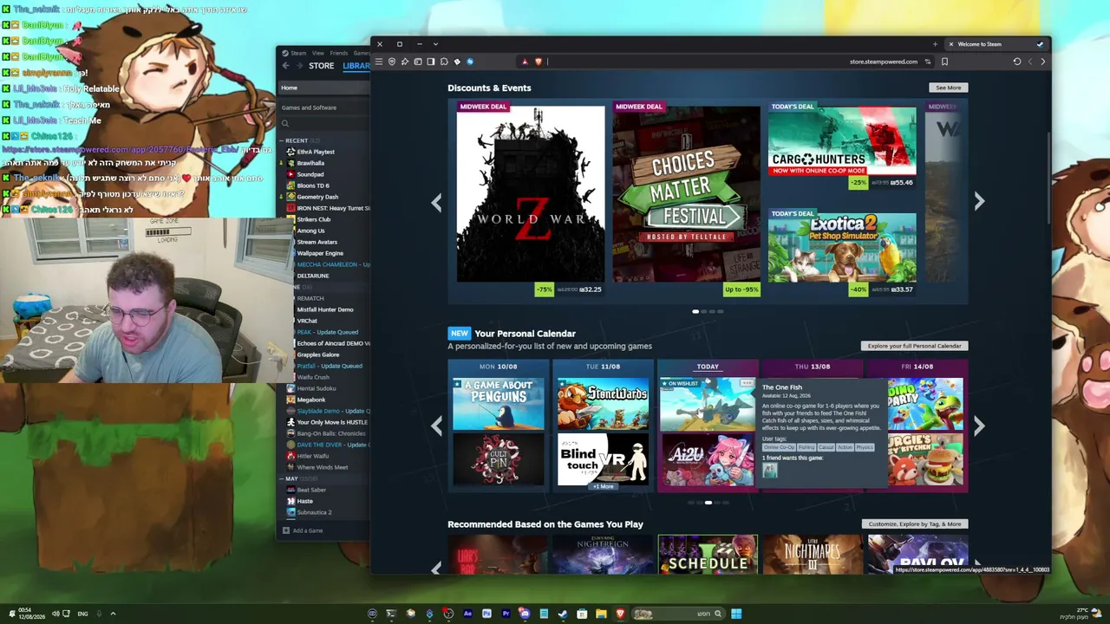Select Geometry Dash in the library list
This screenshot has height=624, width=1110.
(317, 197)
